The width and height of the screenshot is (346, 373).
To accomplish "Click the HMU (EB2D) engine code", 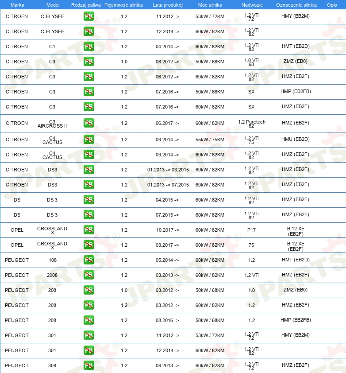I will pyautogui.click(x=296, y=139).
